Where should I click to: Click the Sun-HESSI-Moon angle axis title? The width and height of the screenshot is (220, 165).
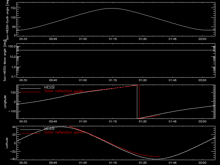(5, 61)
